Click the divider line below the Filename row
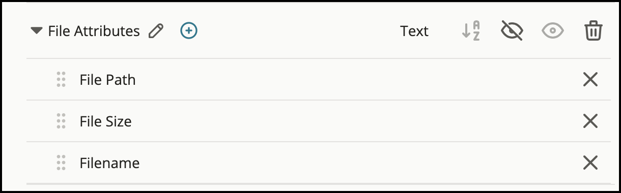The width and height of the screenshot is (621, 193). (x=318, y=183)
